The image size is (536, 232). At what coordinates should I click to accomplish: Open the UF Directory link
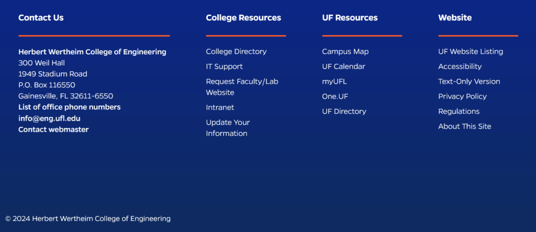(344, 112)
